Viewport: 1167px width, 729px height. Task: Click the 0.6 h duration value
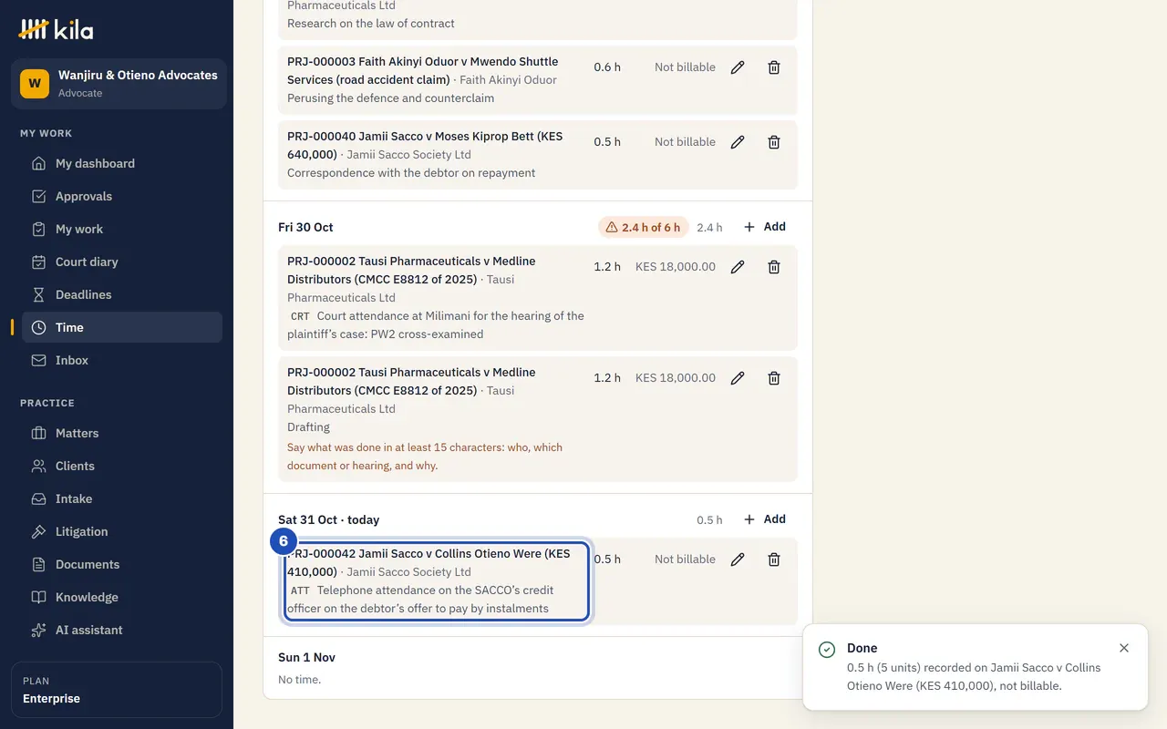(x=607, y=67)
